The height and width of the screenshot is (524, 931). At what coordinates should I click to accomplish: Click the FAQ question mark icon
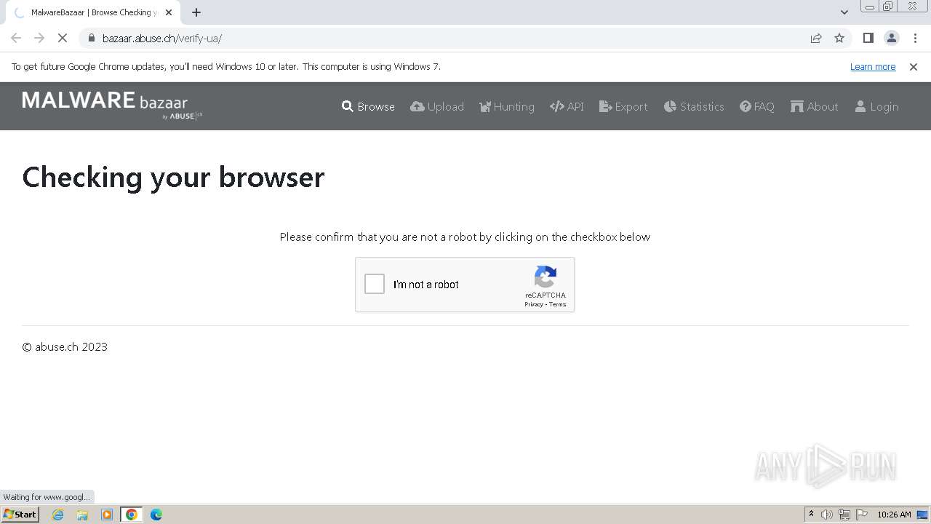746,106
